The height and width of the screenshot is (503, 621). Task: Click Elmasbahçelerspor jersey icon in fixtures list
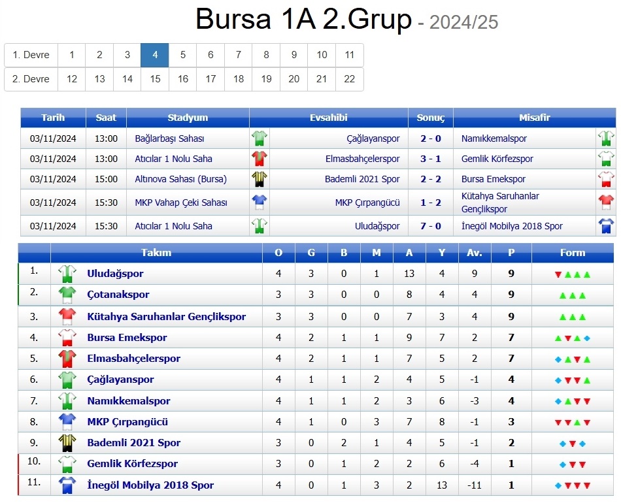(260, 159)
